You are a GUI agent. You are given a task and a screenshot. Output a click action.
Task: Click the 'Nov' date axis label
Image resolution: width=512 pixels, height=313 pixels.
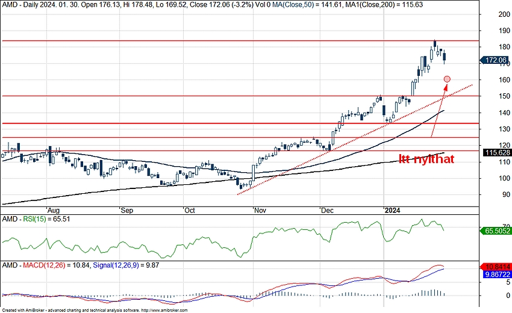260,210
